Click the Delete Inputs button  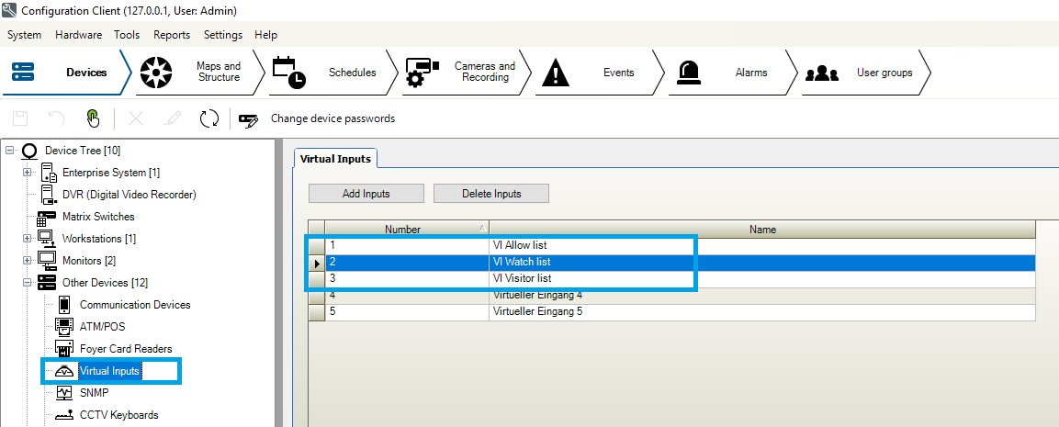click(x=491, y=194)
